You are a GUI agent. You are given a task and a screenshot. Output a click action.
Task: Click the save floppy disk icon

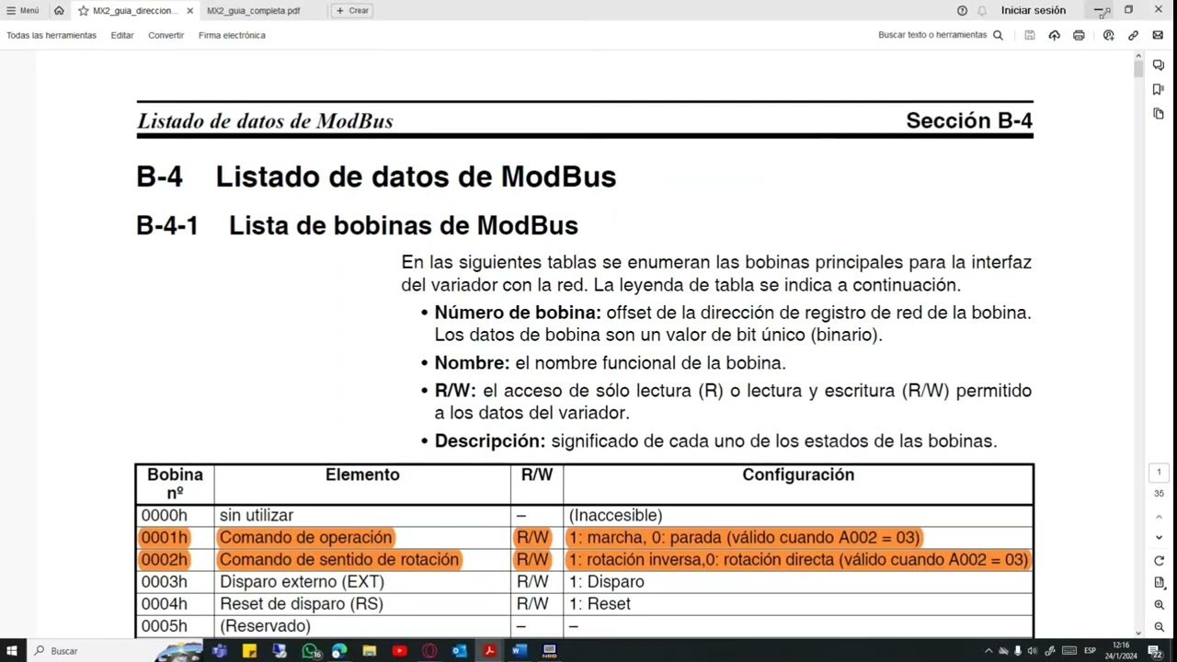tap(1030, 35)
